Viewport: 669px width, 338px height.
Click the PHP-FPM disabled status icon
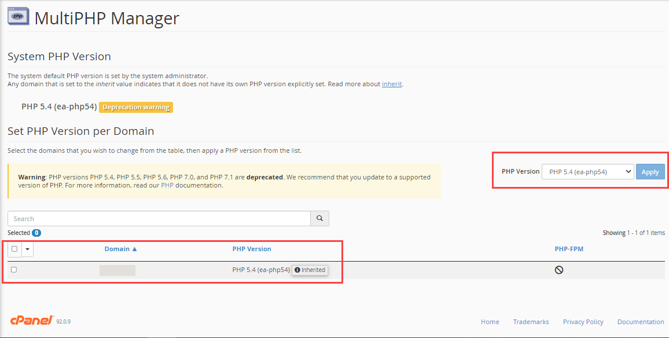pyautogui.click(x=559, y=270)
